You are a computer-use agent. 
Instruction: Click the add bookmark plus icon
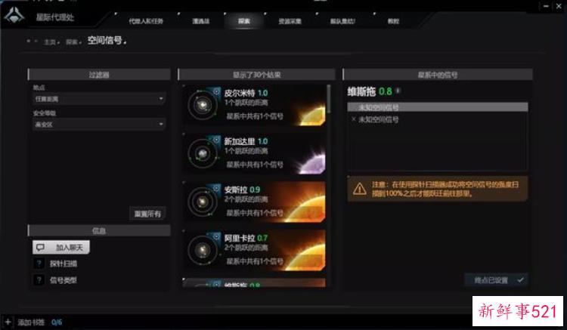(8, 322)
